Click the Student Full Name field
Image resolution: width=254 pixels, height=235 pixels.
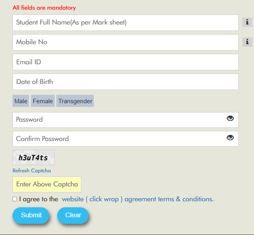tap(125, 22)
